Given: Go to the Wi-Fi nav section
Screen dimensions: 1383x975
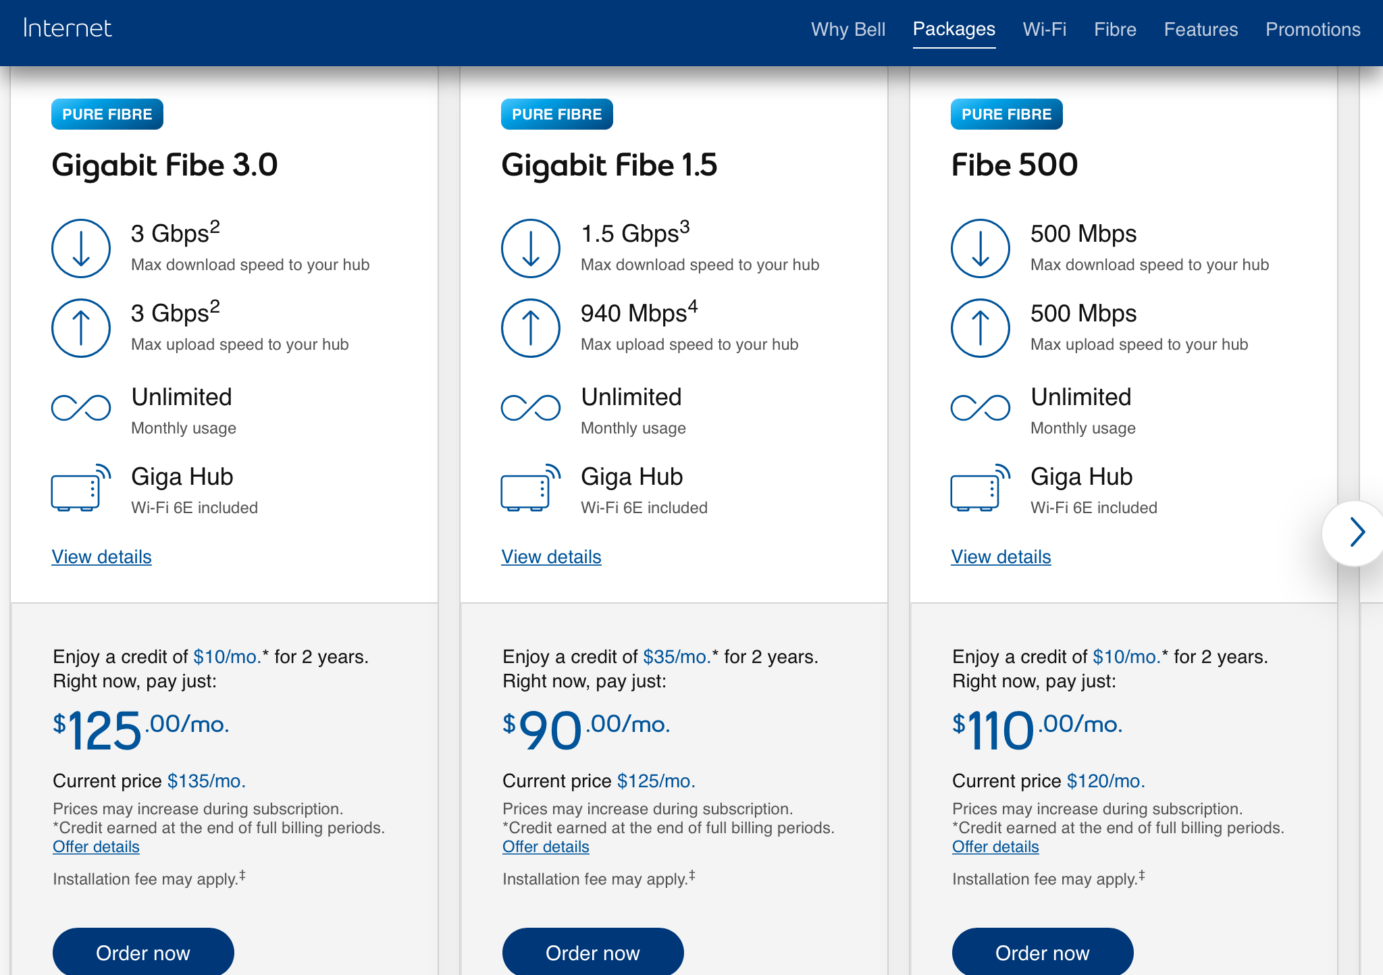Looking at the screenshot, I should [x=1045, y=29].
